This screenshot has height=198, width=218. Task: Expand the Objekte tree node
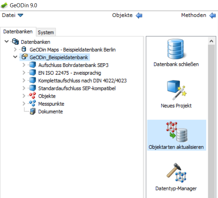tap(24, 96)
